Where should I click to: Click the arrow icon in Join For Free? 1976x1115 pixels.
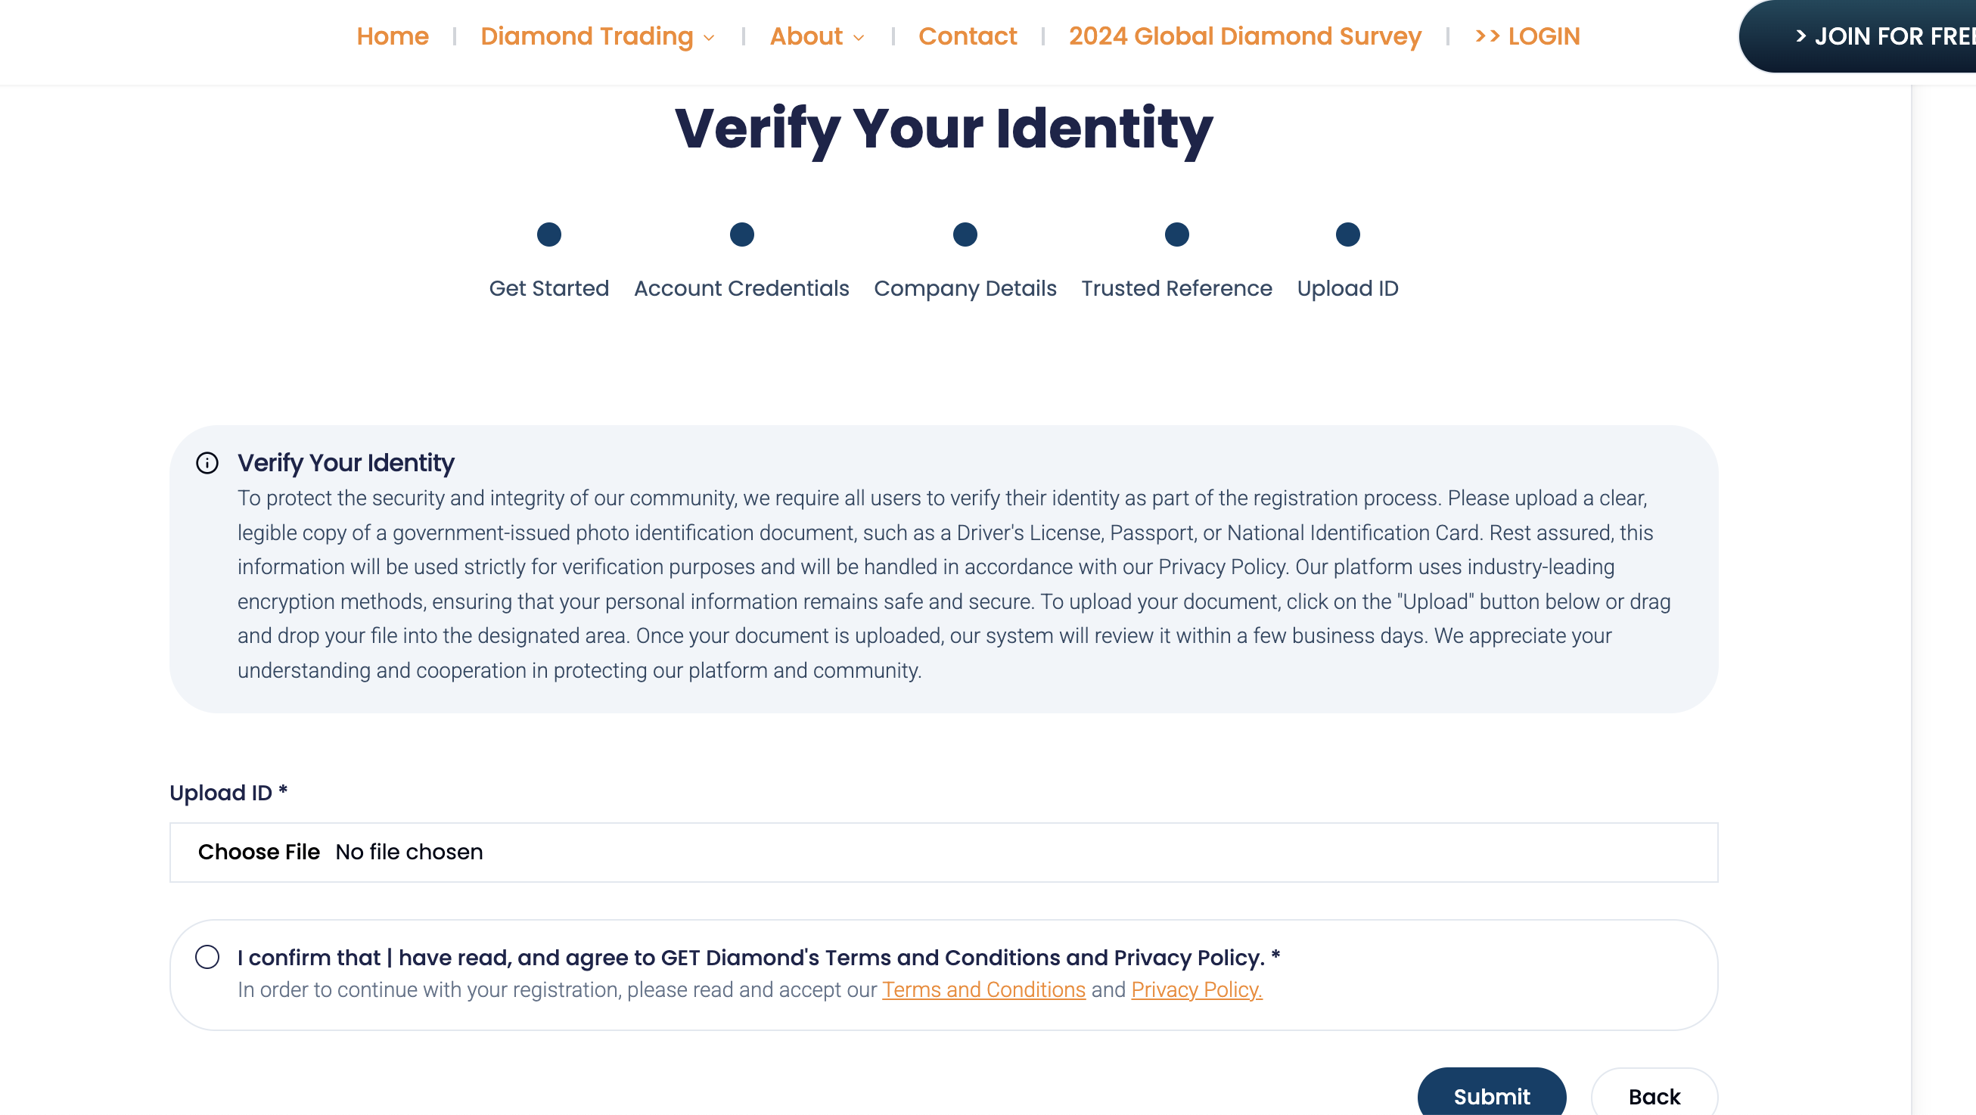(1800, 36)
